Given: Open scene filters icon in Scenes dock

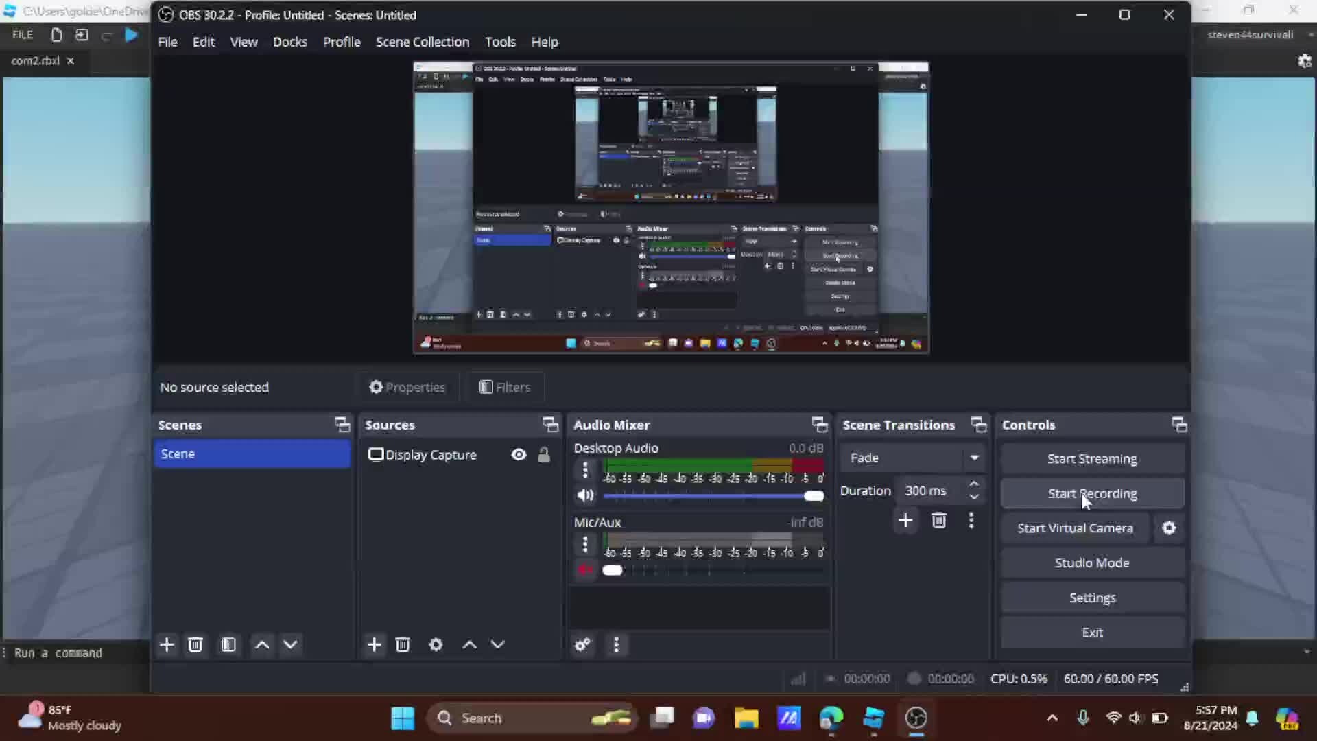Looking at the screenshot, I should coord(228,644).
